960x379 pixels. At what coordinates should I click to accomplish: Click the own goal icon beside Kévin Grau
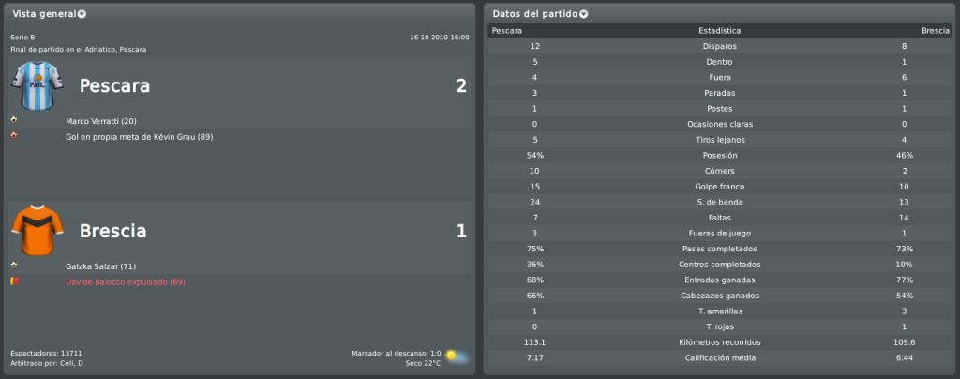coord(14,135)
